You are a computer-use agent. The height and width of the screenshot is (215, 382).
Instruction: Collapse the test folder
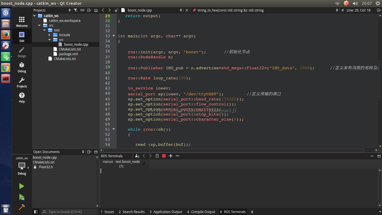[45, 30]
